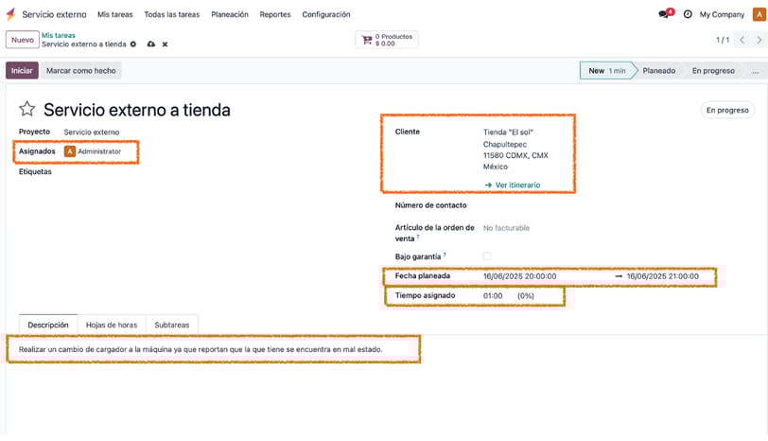Follow the Ver itinerario link
Viewport: 768px width, 441px height.
coord(513,185)
